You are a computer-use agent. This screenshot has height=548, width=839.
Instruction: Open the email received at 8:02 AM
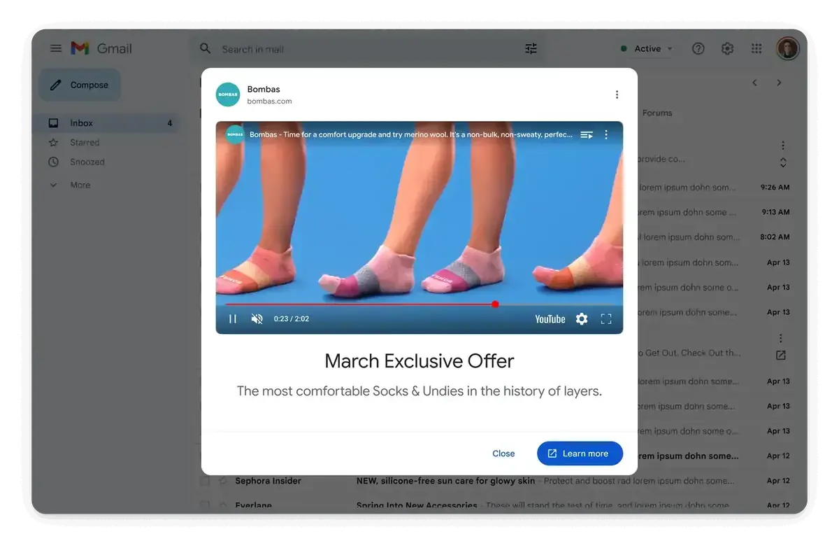click(775, 237)
